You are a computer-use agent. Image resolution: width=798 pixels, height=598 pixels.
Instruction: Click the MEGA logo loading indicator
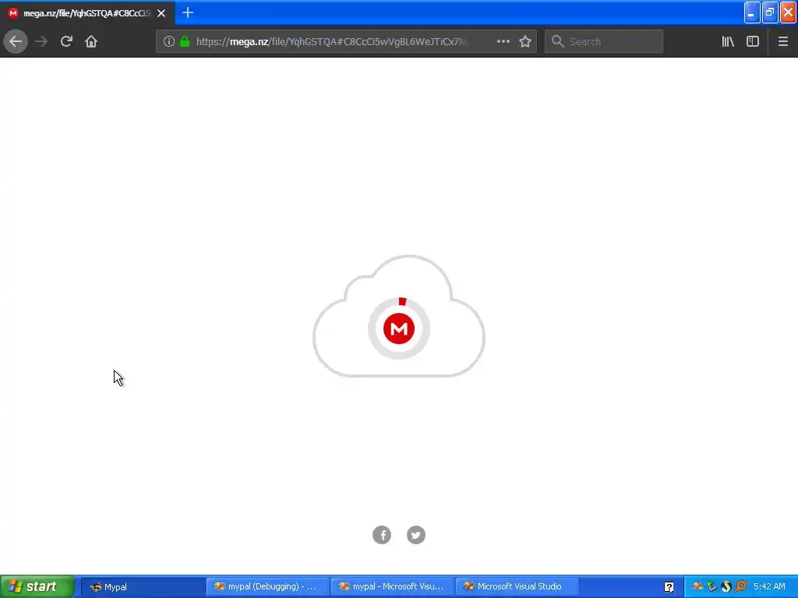click(x=398, y=329)
